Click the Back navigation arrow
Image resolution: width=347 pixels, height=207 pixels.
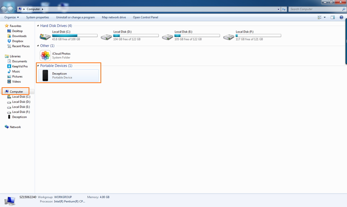coord(4,9)
